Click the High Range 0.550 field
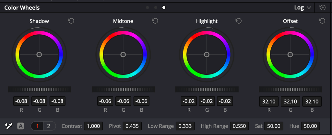Image resolution: width=332 pixels, height=135 pixels. click(x=239, y=126)
